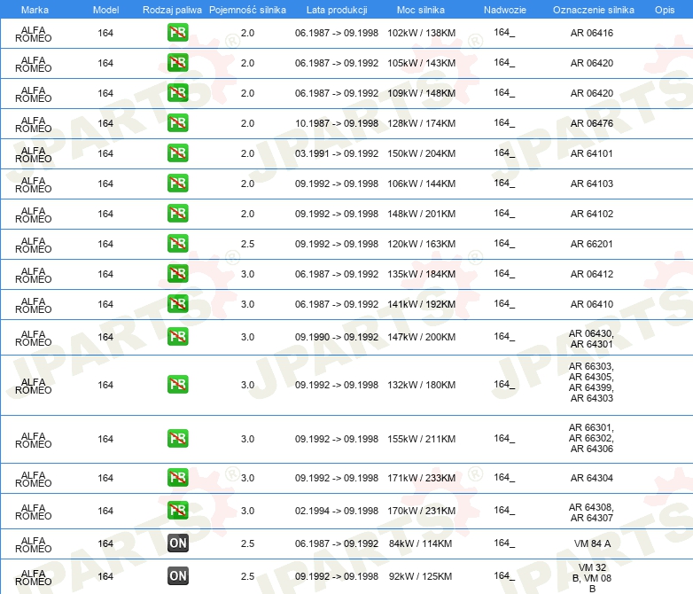Select the 02.1994 -> 09.1998 production cell
The image size is (693, 594).
pos(337,511)
